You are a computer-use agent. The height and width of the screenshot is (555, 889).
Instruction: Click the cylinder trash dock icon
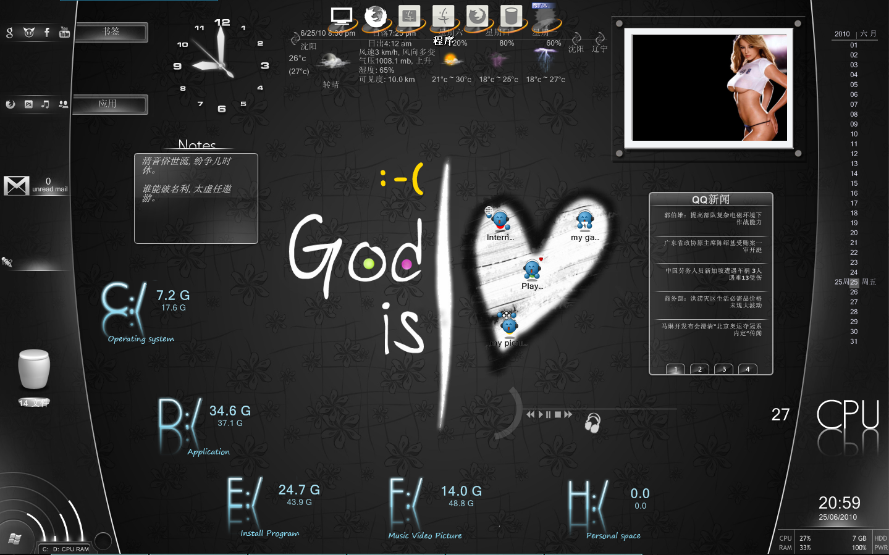(x=511, y=17)
